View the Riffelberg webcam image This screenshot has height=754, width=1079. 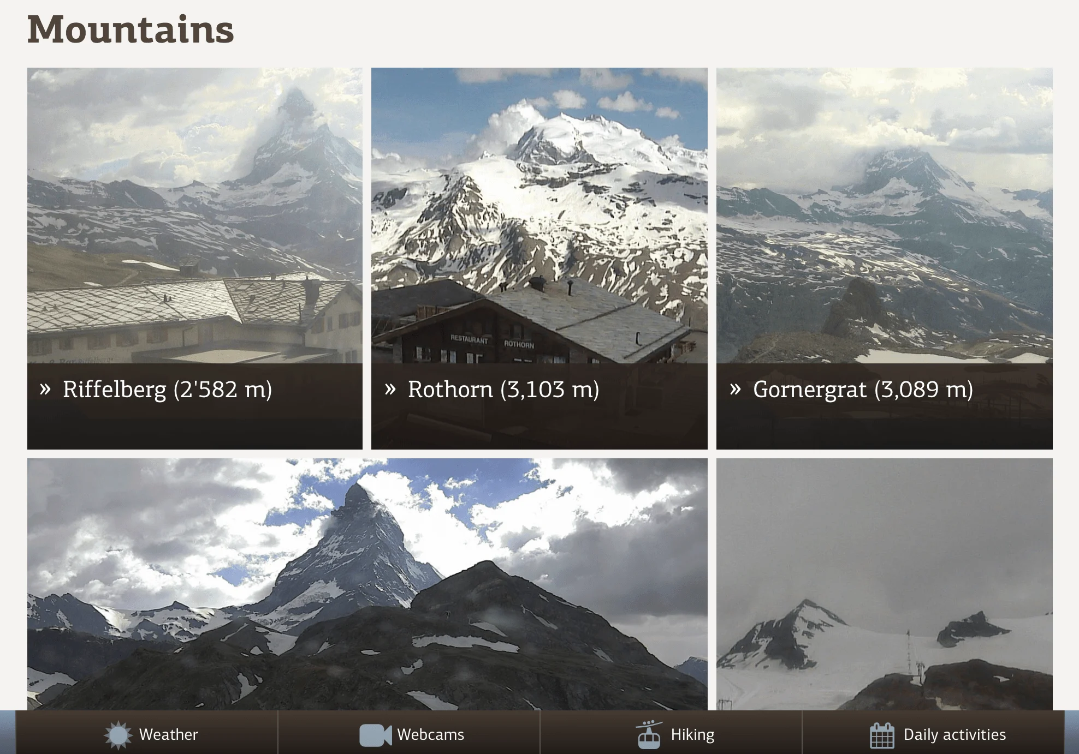click(x=195, y=216)
